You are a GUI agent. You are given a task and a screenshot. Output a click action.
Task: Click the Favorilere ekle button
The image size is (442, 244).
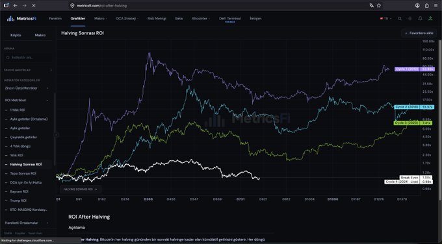419,33
